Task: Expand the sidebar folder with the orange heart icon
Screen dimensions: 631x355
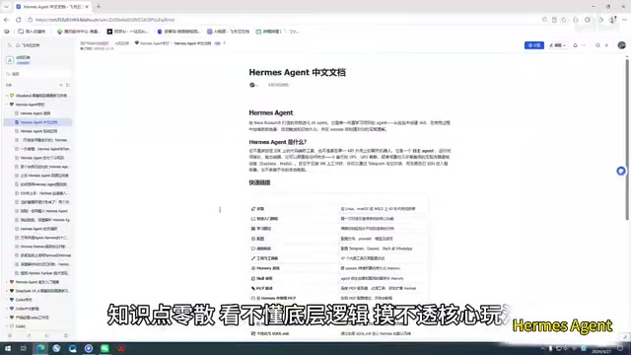Action: (7, 282)
